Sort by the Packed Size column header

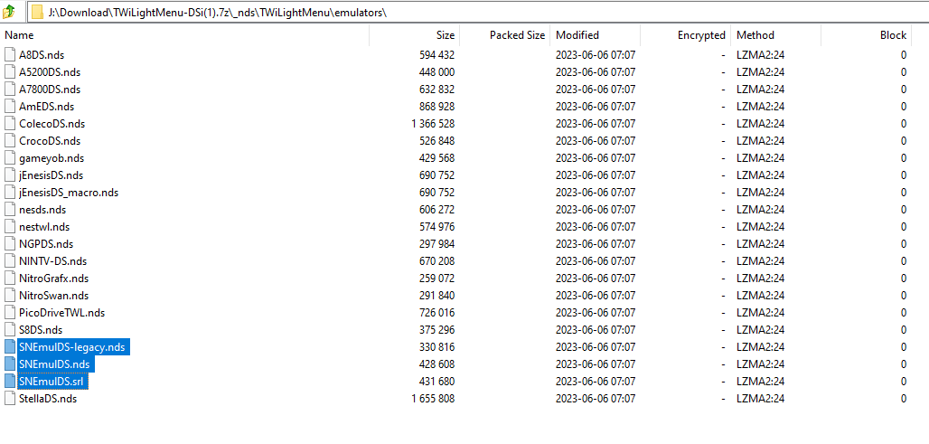coord(517,35)
